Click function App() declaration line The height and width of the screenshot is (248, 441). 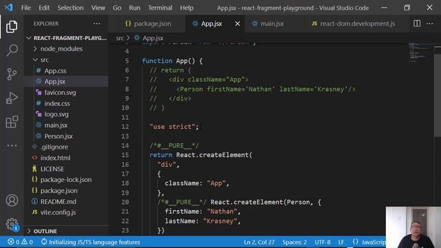(x=172, y=61)
